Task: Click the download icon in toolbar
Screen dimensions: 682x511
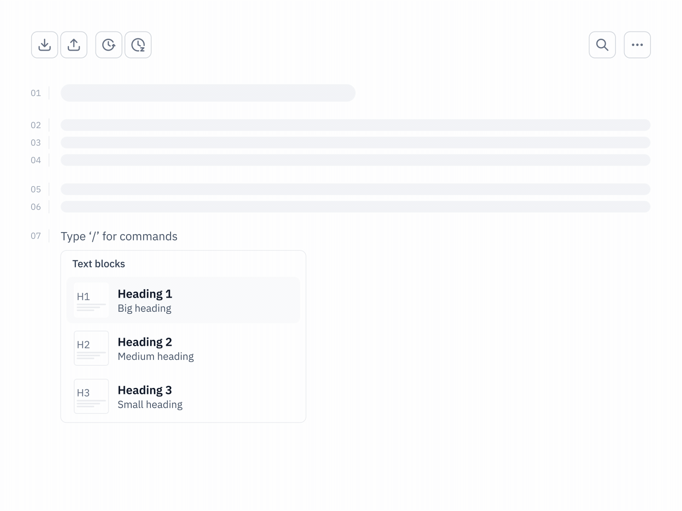Action: (x=44, y=45)
